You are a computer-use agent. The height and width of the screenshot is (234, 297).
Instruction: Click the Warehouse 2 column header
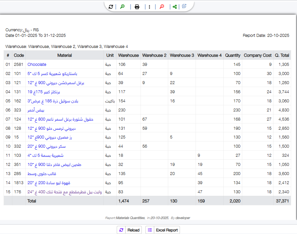[154, 55]
